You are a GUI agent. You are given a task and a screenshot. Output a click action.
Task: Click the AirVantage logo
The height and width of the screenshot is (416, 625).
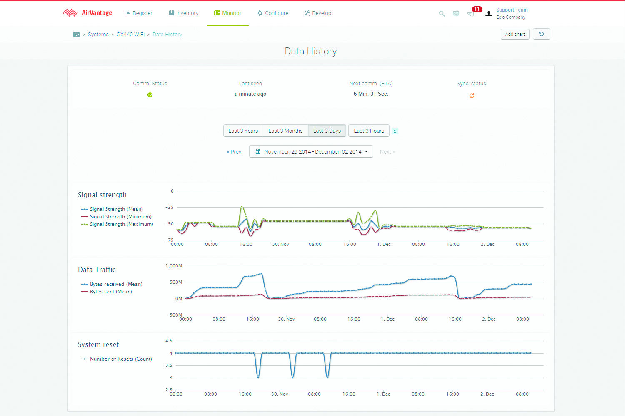(x=87, y=13)
